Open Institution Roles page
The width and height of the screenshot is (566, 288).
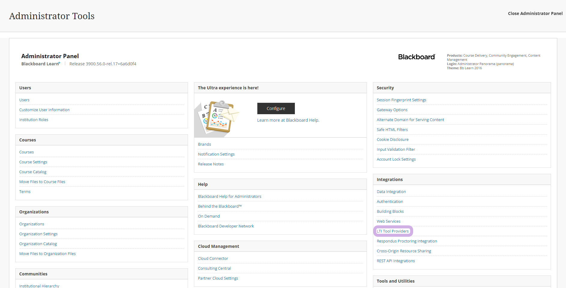pyautogui.click(x=34, y=120)
